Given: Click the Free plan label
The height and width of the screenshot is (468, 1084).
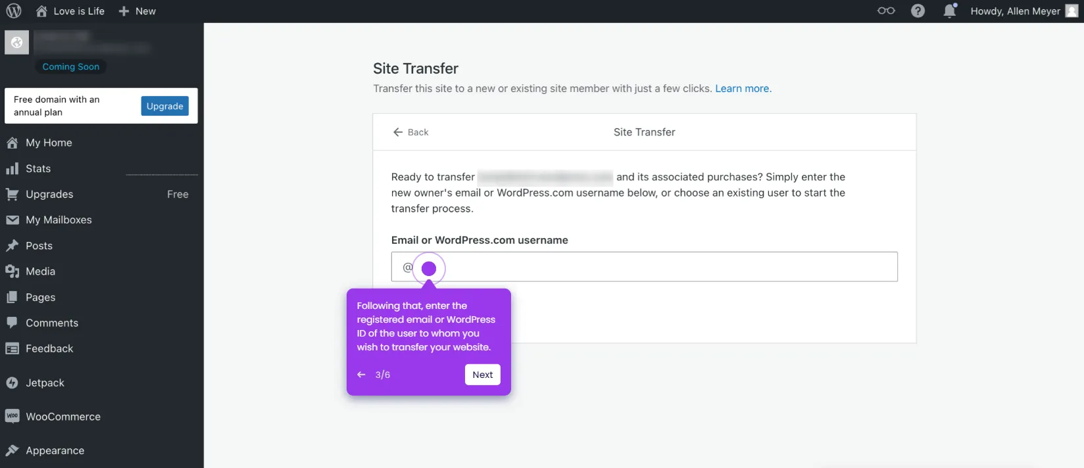Looking at the screenshot, I should click(178, 194).
